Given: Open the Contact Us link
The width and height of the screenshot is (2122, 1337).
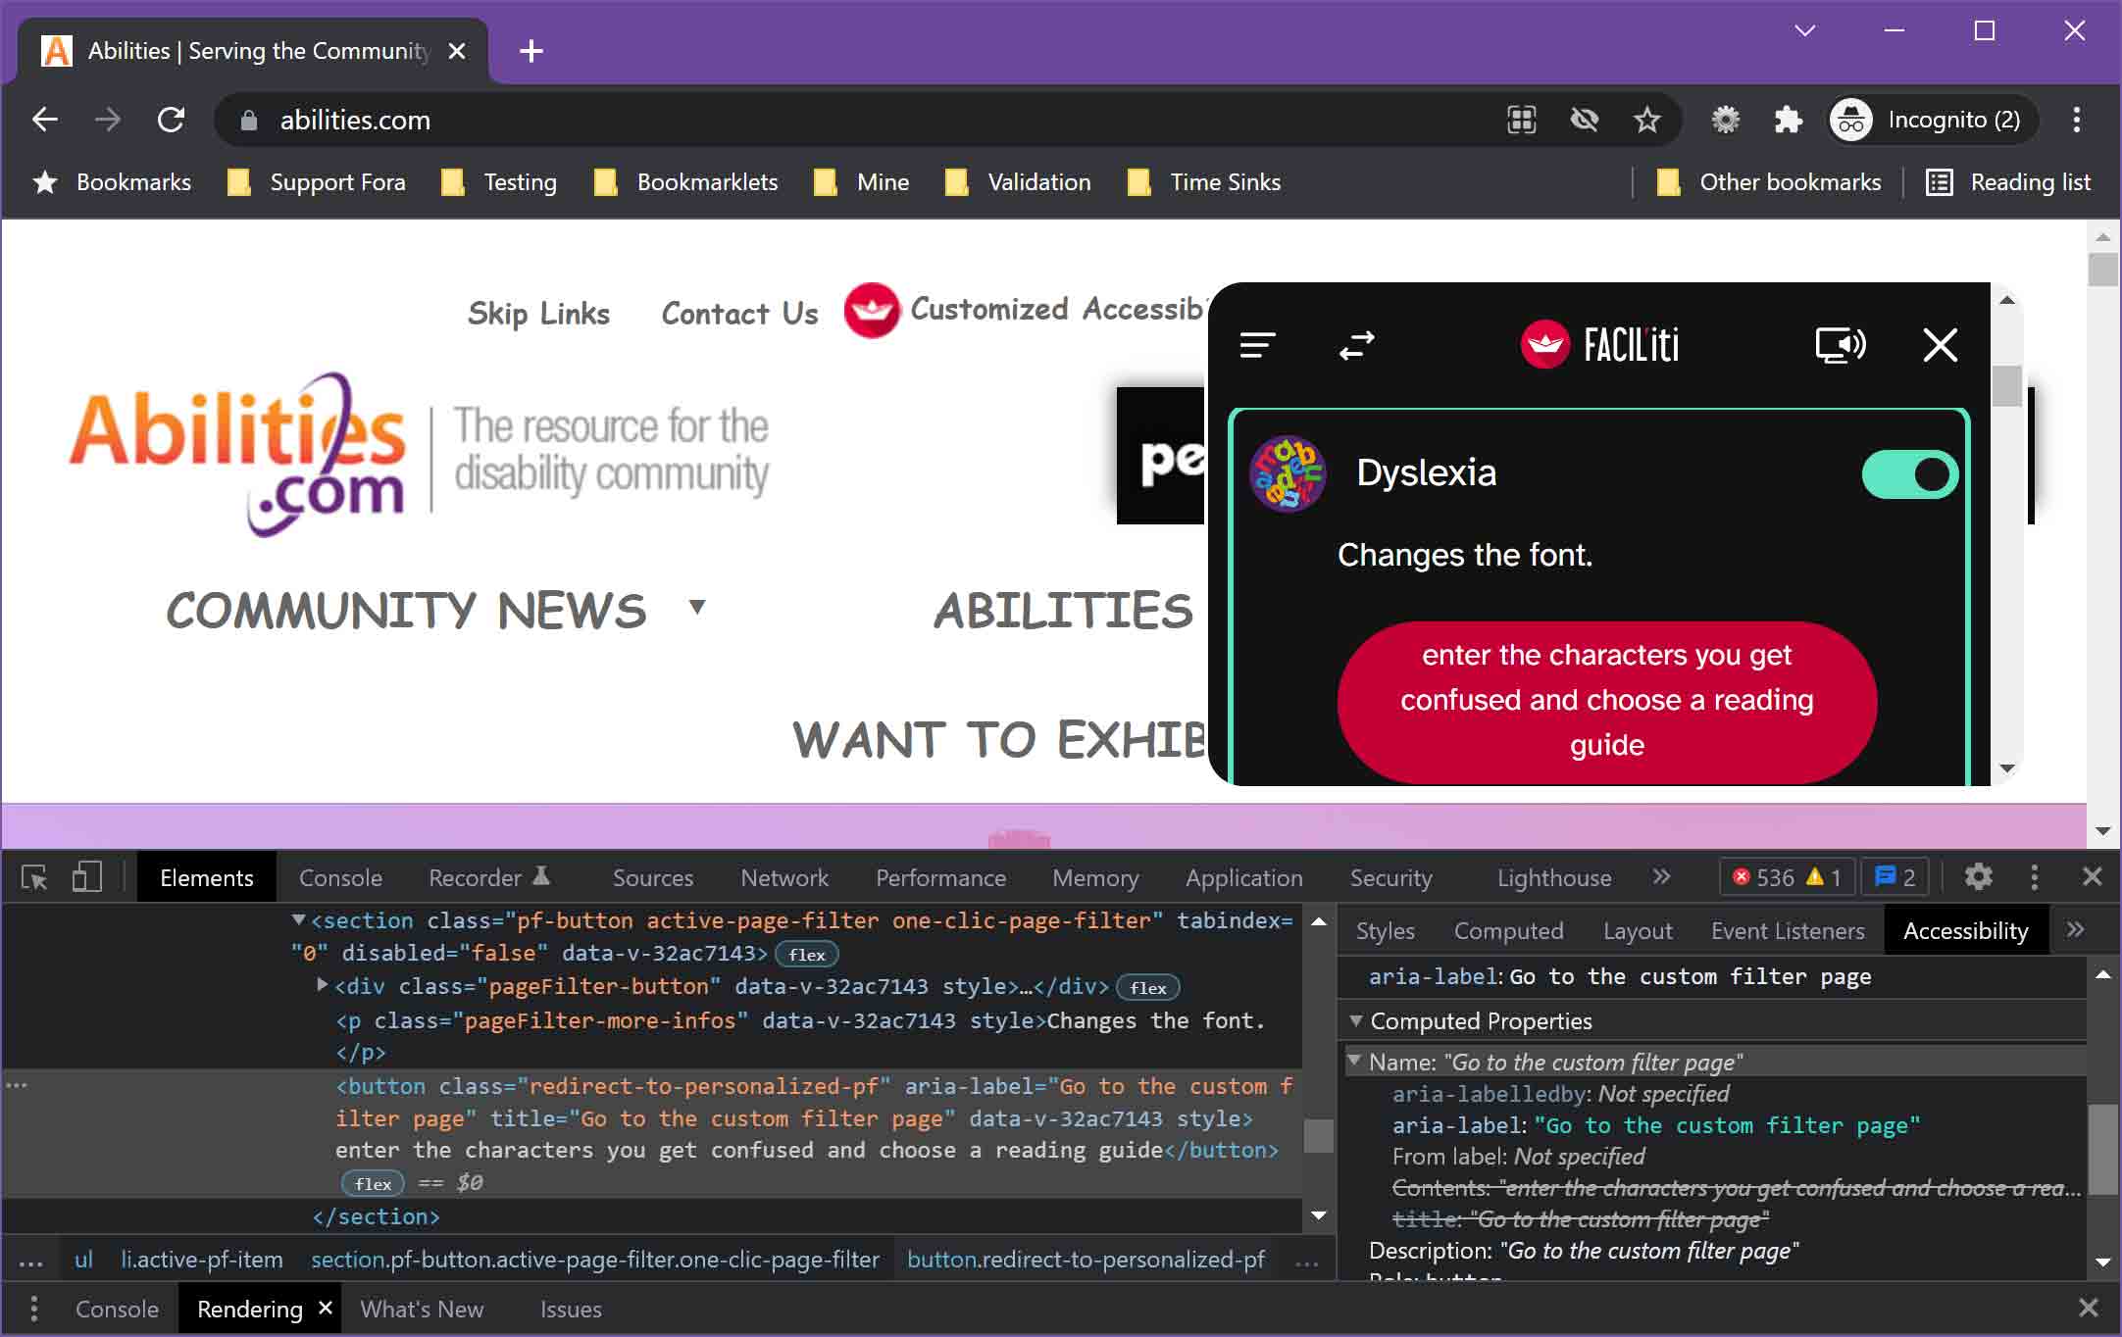Looking at the screenshot, I should point(739,314).
